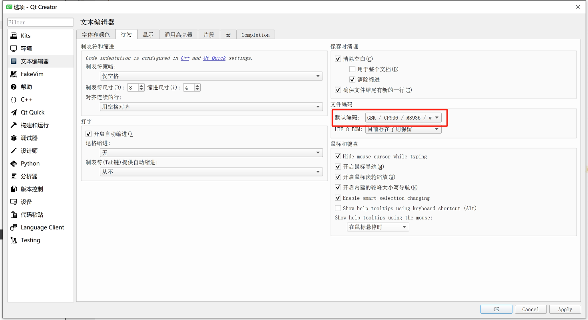
Task: Click the 环境 monitor icon
Action: click(14, 48)
